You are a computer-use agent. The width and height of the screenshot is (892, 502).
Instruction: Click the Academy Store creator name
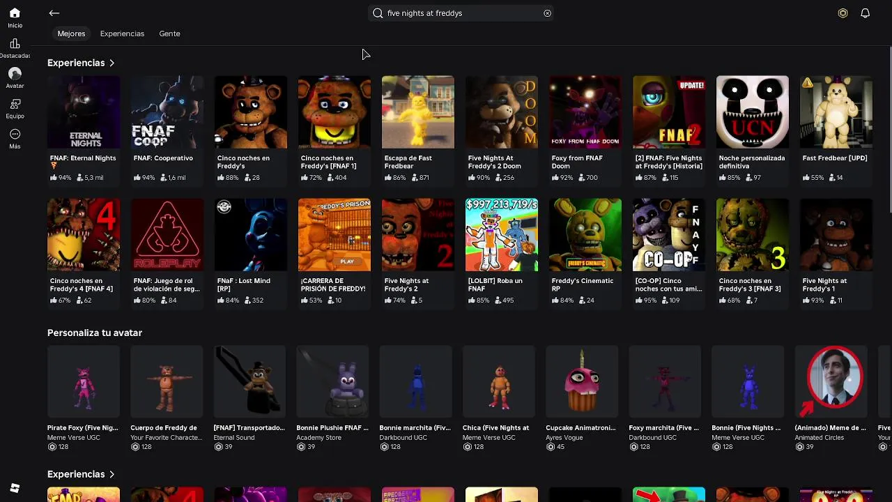[318, 438]
